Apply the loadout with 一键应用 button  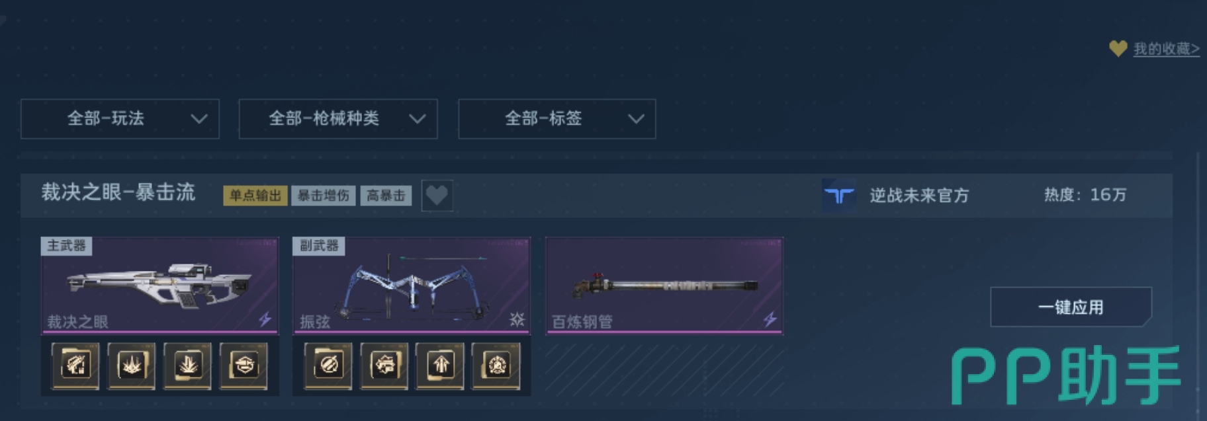click(x=1071, y=307)
